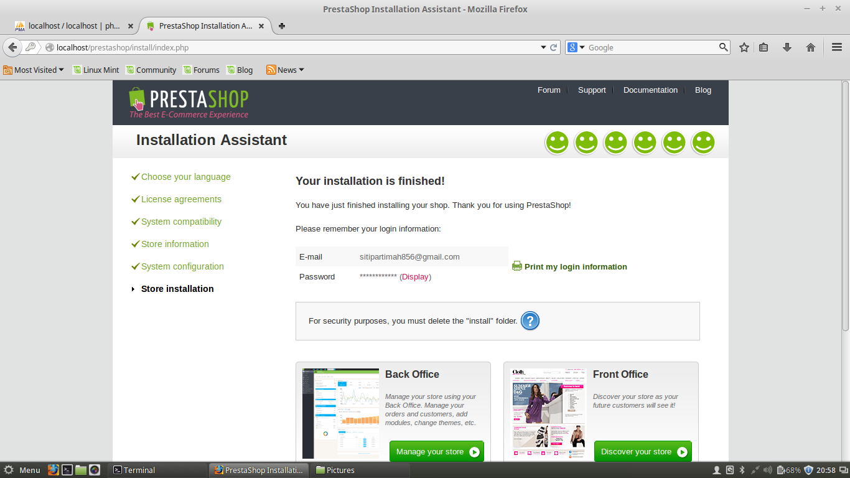Viewport: 850px width, 478px height.
Task: Open the Firefox hamburger menu
Action: (x=837, y=47)
